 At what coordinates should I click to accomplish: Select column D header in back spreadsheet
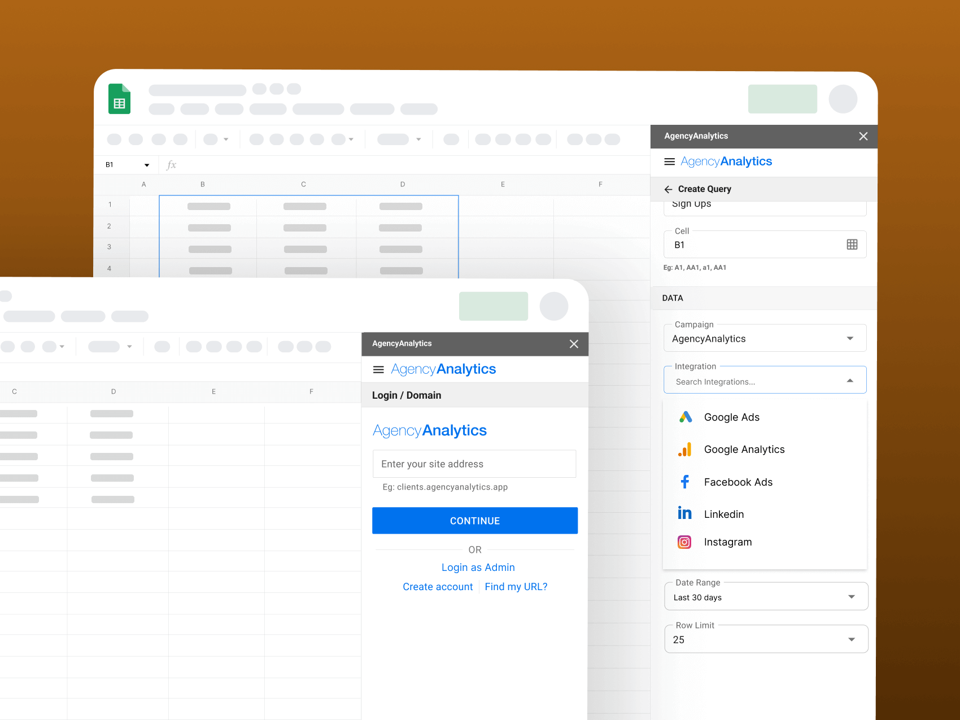(x=403, y=185)
